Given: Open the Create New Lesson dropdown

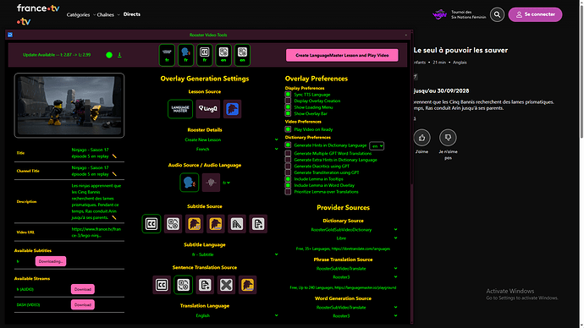Looking at the screenshot, I should [x=232, y=139].
